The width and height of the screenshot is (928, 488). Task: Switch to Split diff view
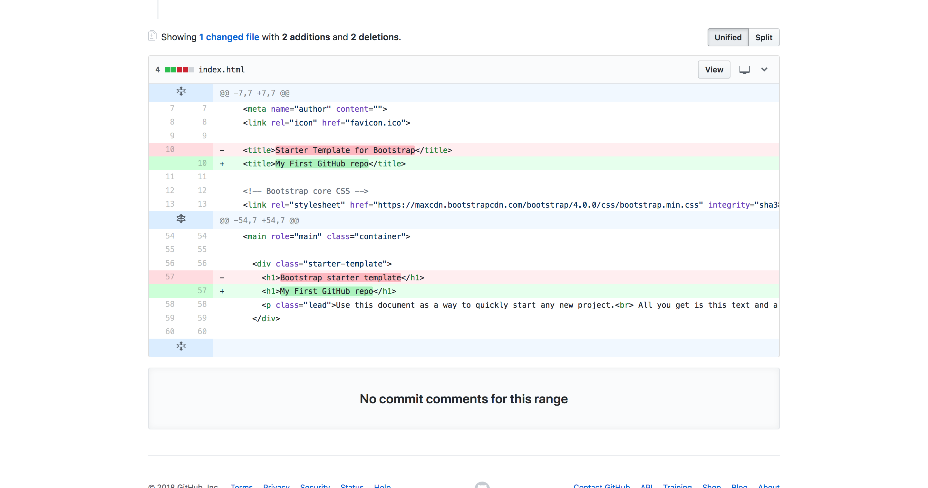pos(763,37)
